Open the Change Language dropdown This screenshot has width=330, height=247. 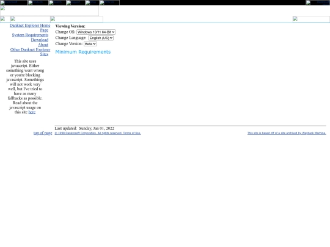[101, 38]
